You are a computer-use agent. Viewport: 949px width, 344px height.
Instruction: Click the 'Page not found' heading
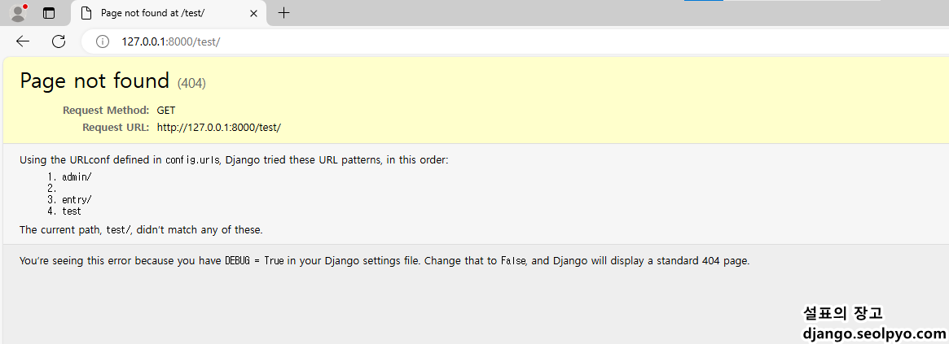tap(94, 81)
